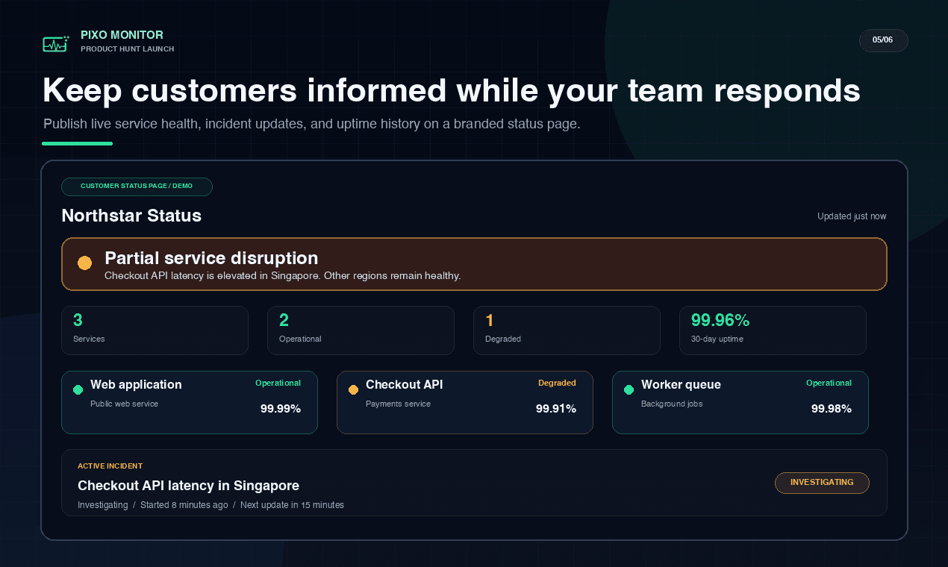Click the Northstar Status heading

coord(131,216)
